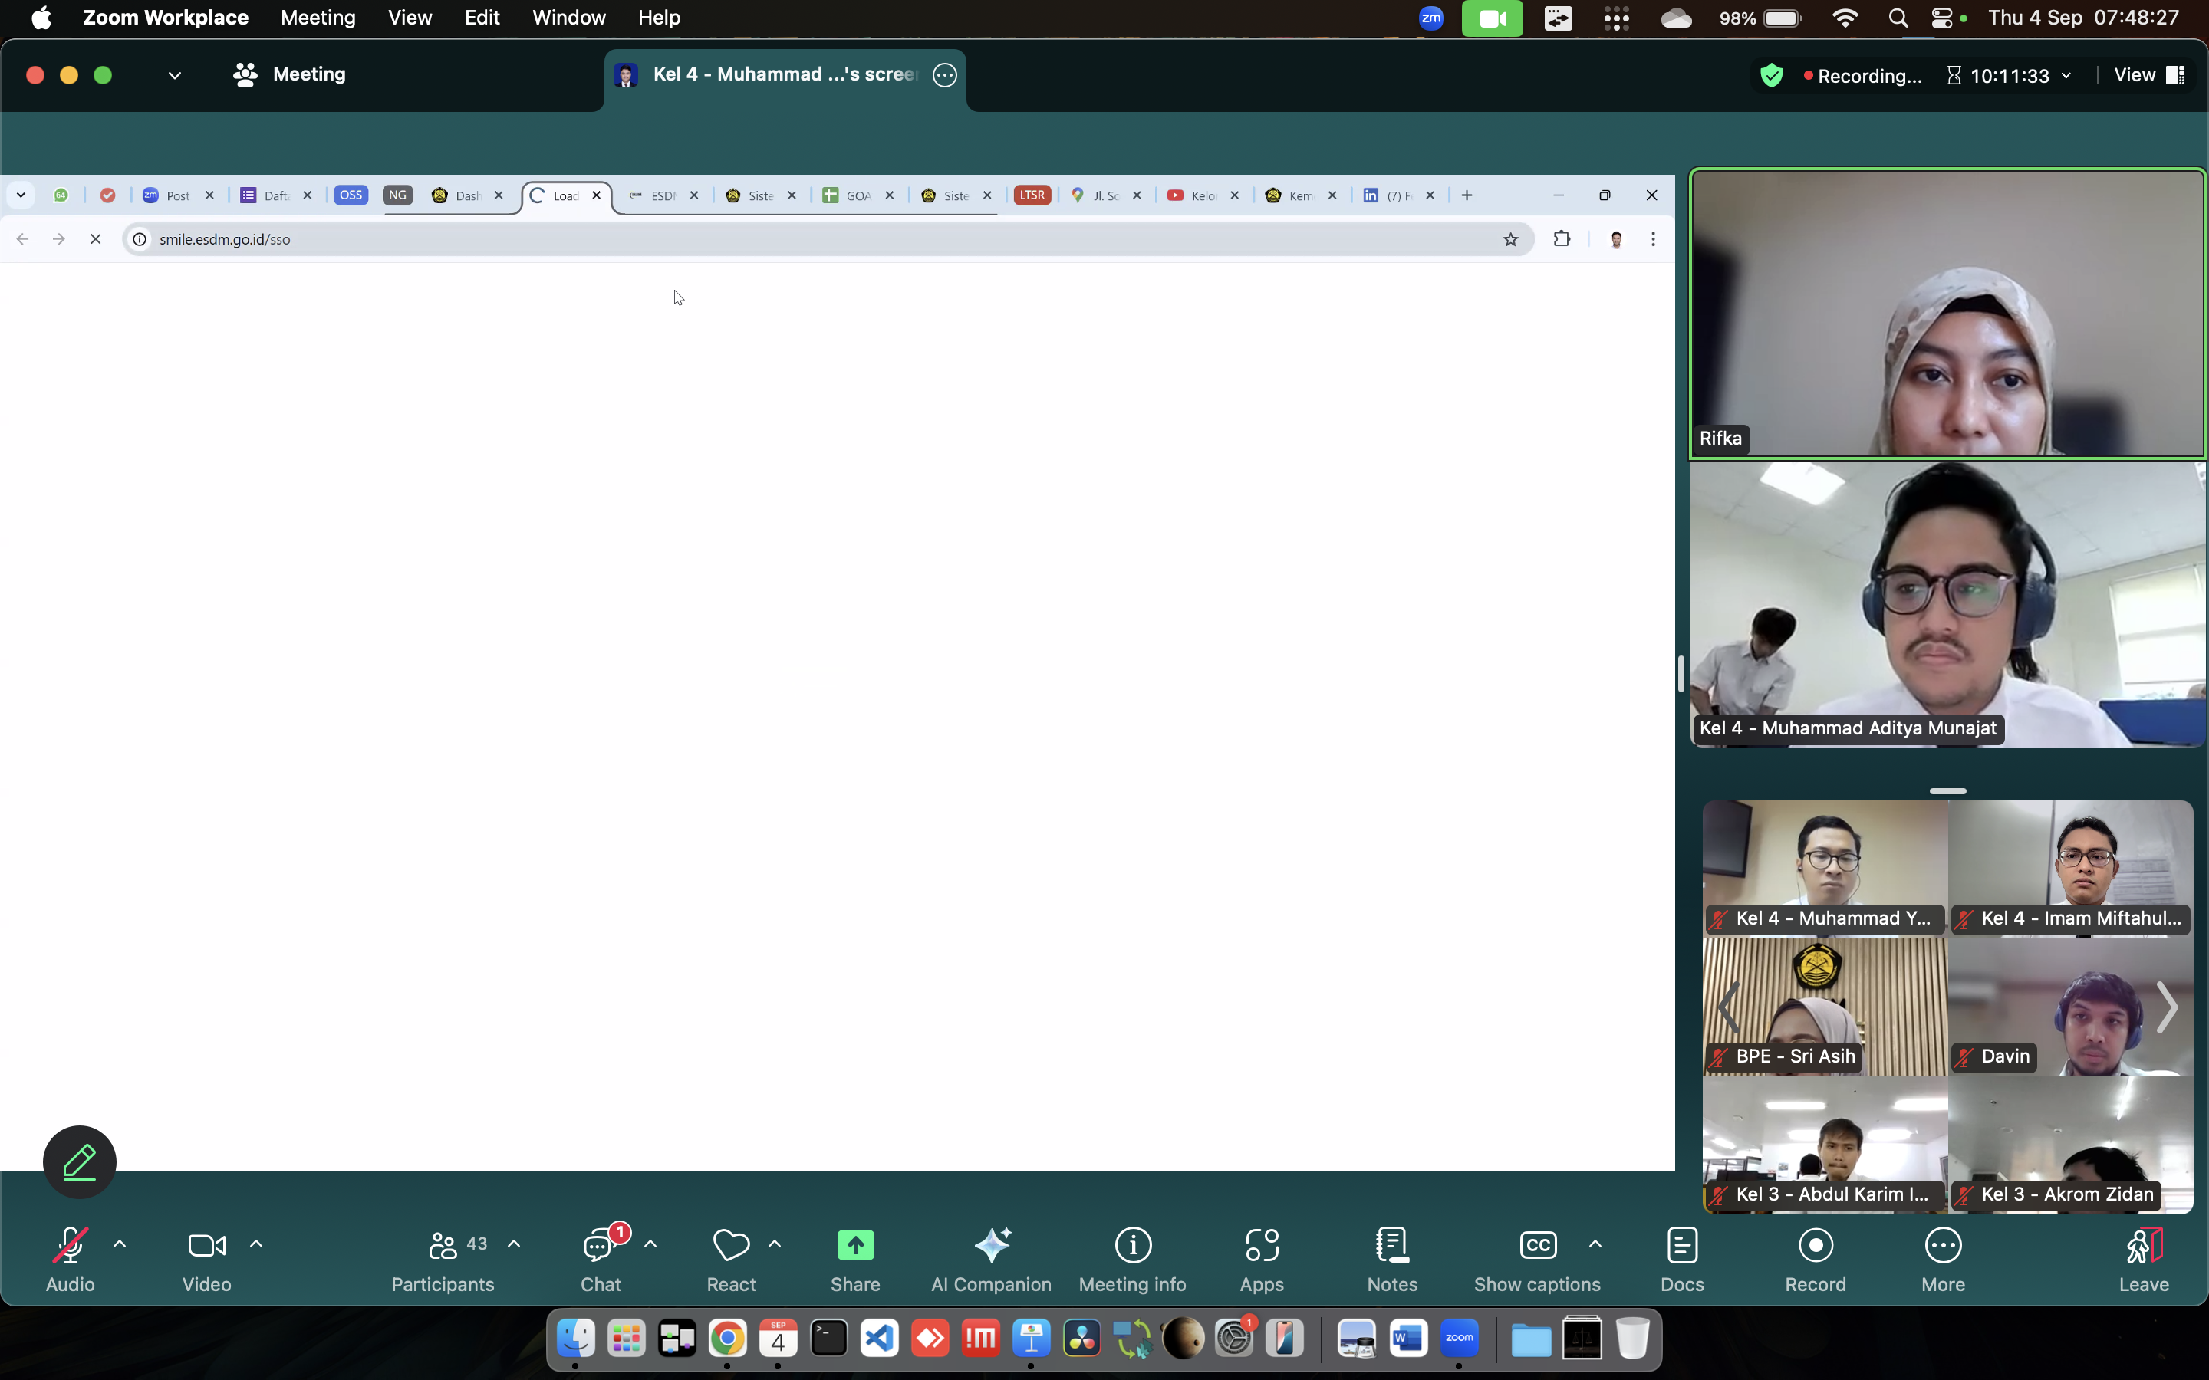This screenshot has height=1380, width=2209.
Task: Expand audio options arrow beside Audio
Action: pos(120,1244)
